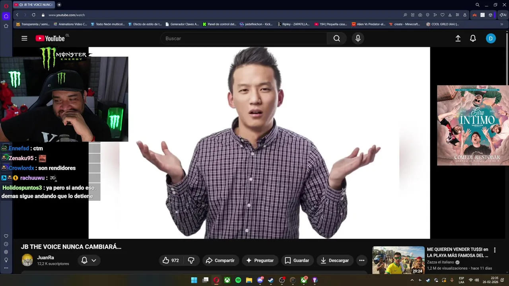Image resolution: width=509 pixels, height=286 pixels.
Task: Open the Gira Intimo comedy ad
Action: (473, 125)
